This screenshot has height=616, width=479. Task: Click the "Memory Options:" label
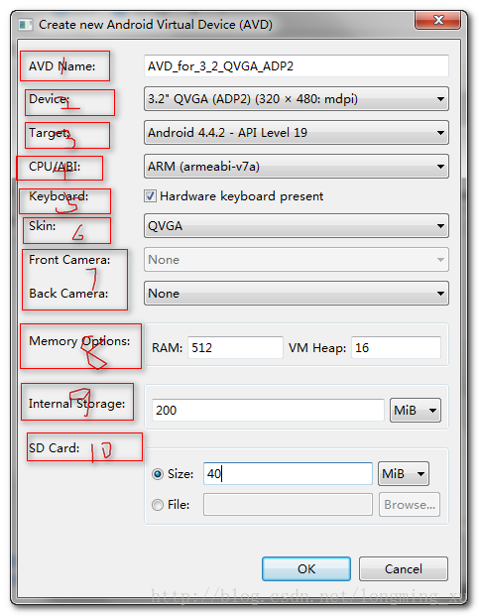tap(79, 341)
